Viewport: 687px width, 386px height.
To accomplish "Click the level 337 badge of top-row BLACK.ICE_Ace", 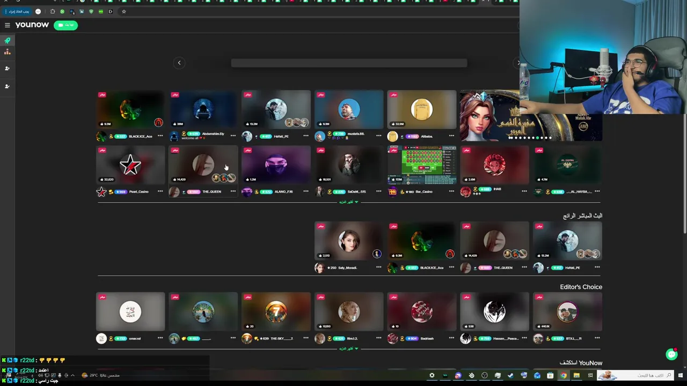I will 120,136.
